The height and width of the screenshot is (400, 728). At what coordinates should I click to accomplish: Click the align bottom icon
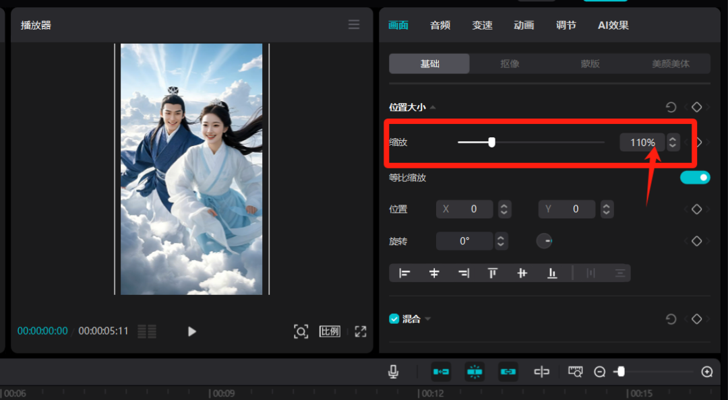point(552,273)
